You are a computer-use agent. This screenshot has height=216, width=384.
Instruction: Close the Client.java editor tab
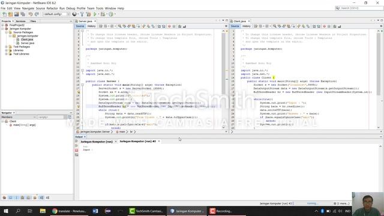(249, 22)
